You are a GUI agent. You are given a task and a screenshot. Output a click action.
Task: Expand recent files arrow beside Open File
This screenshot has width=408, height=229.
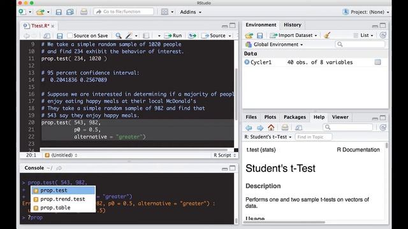coord(48,12)
